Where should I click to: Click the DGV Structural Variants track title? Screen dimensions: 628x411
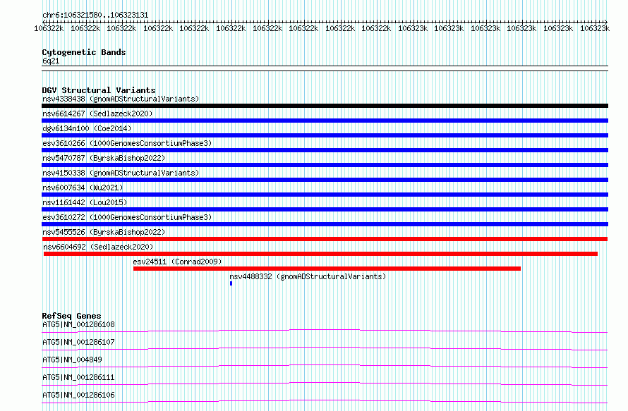pyautogui.click(x=99, y=90)
